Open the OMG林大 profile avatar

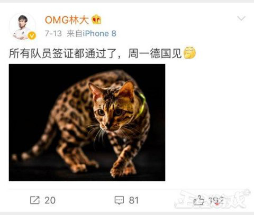click(x=22, y=26)
